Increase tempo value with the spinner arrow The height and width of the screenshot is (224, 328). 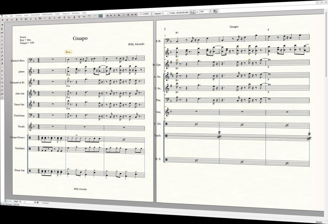tap(210, 11)
